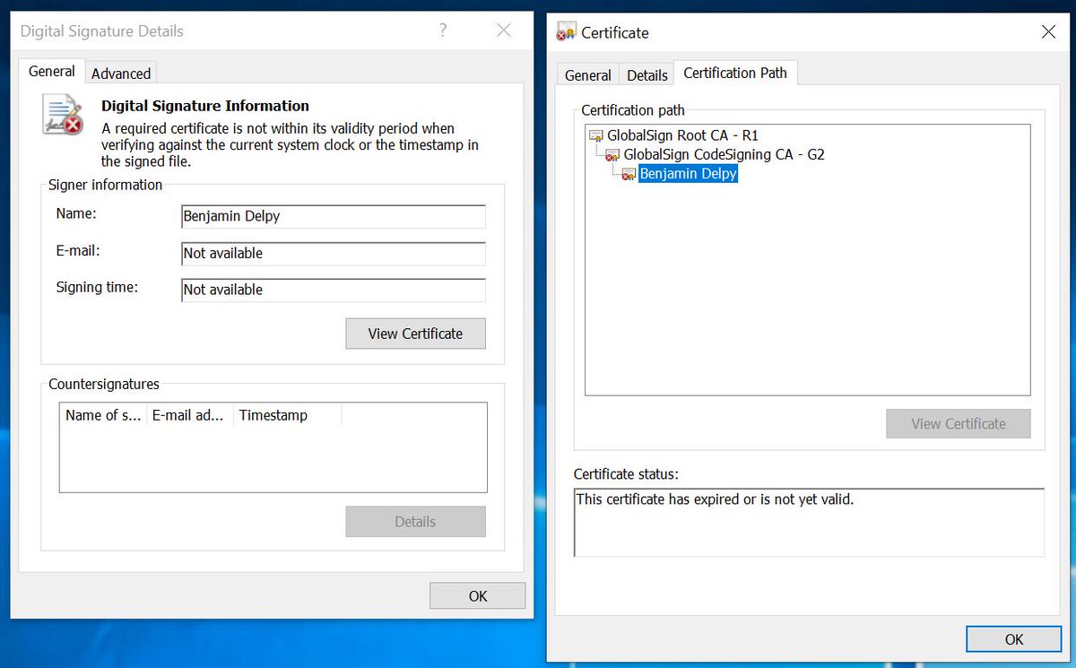Image resolution: width=1076 pixels, height=668 pixels.
Task: Click OK in Digital Signature Details dialog
Action: click(478, 595)
